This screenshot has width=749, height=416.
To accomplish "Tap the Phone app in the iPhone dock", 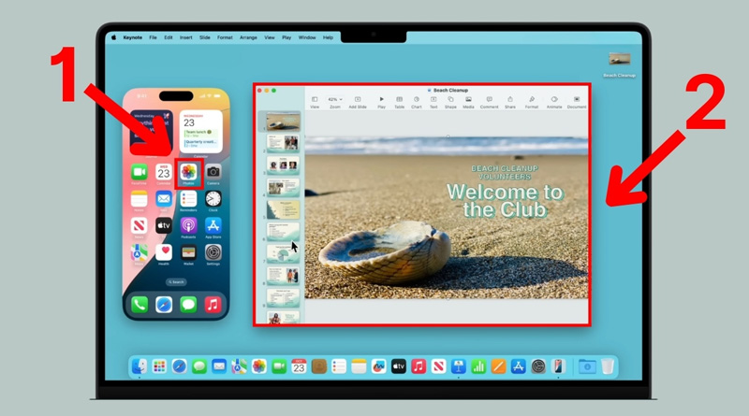I will click(140, 305).
